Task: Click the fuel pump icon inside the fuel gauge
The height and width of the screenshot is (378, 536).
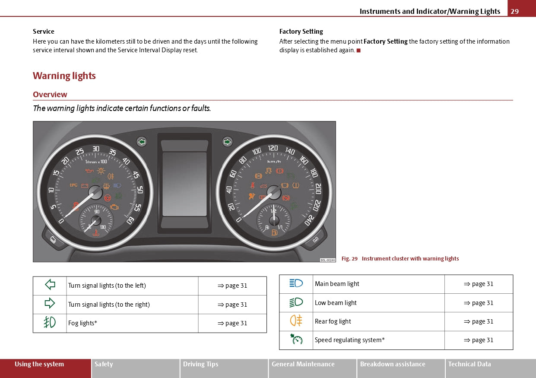Action: pos(274,232)
